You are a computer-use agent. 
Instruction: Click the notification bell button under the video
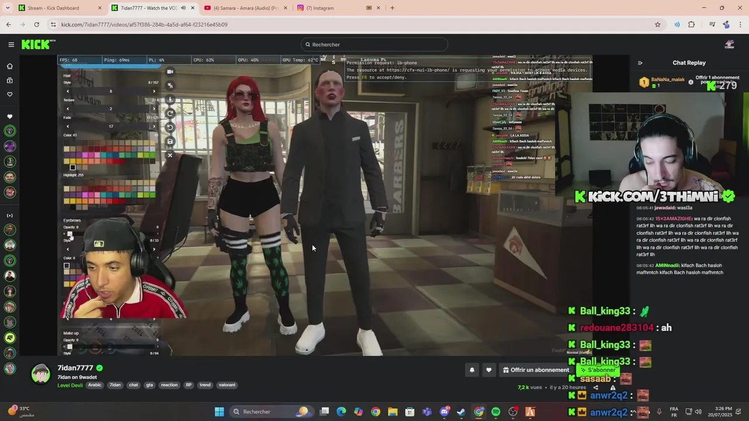[x=472, y=370]
